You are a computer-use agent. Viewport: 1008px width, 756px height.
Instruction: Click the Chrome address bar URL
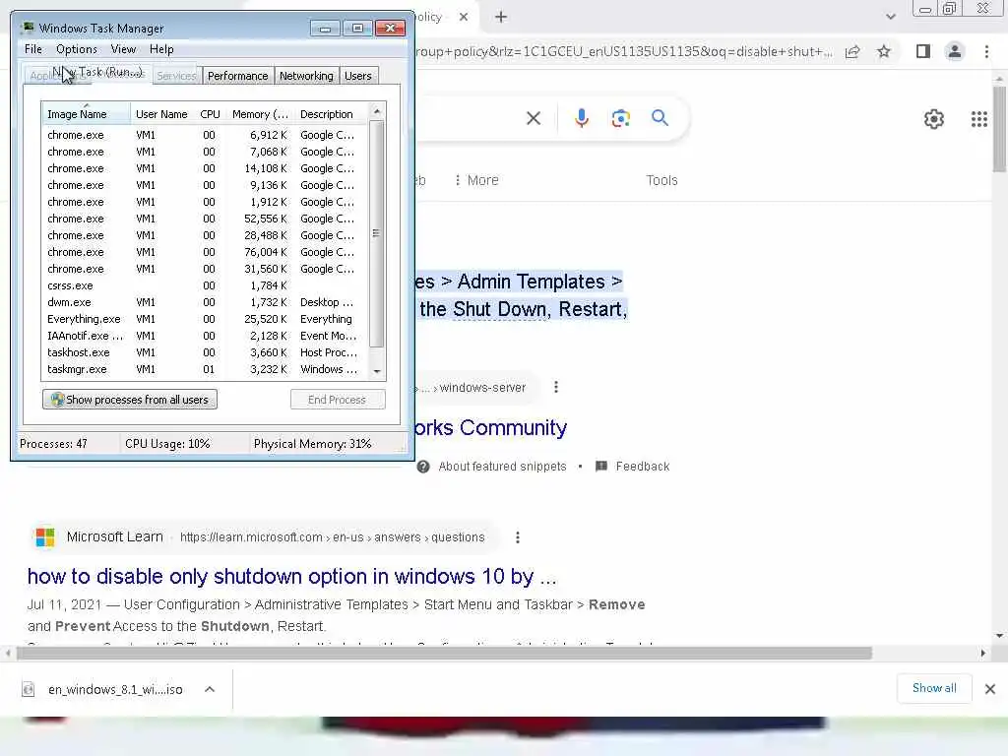point(623,51)
